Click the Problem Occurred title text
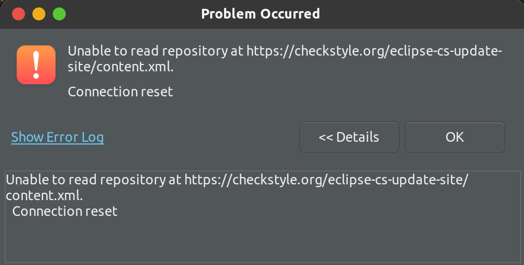Viewport: 524px width, 265px height. click(x=260, y=14)
